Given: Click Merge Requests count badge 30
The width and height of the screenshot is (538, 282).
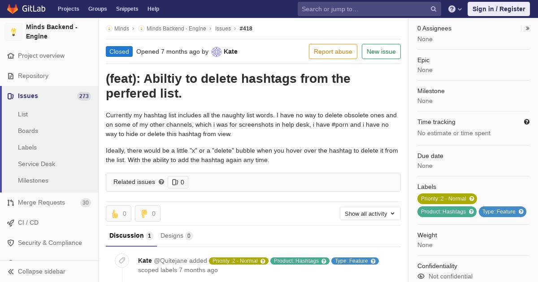Looking at the screenshot, I should point(86,203).
